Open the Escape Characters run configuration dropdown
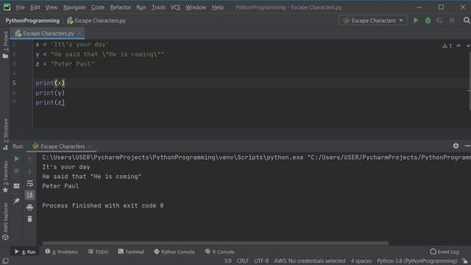 [x=373, y=21]
